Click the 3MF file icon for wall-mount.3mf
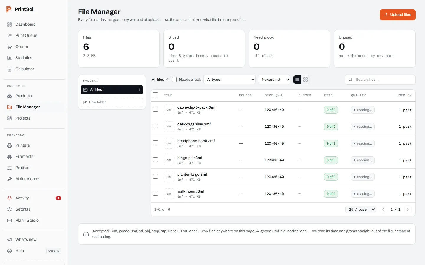Screen dimensions: 425x265 click(x=169, y=194)
